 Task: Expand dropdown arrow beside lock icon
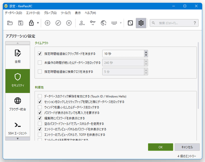pyautogui.click(x=38, y=23)
